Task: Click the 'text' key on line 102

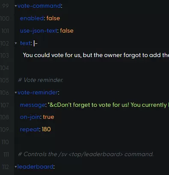Action: point(25,43)
